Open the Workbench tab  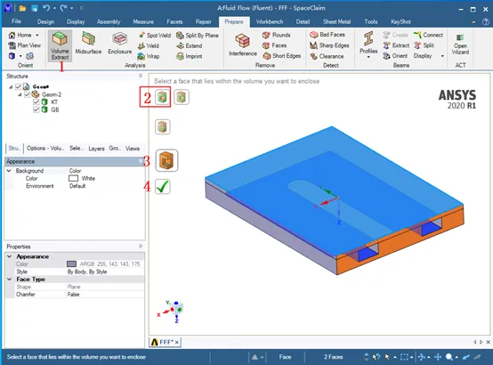click(270, 21)
